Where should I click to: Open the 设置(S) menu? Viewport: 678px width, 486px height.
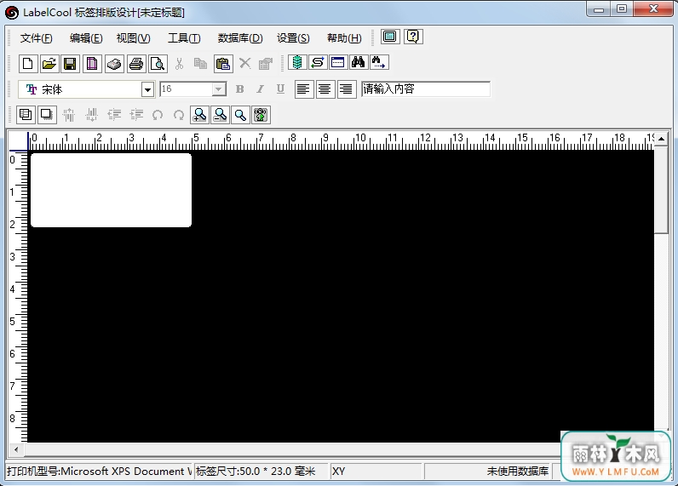(x=293, y=38)
